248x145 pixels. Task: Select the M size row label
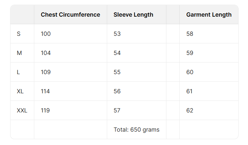(19, 53)
